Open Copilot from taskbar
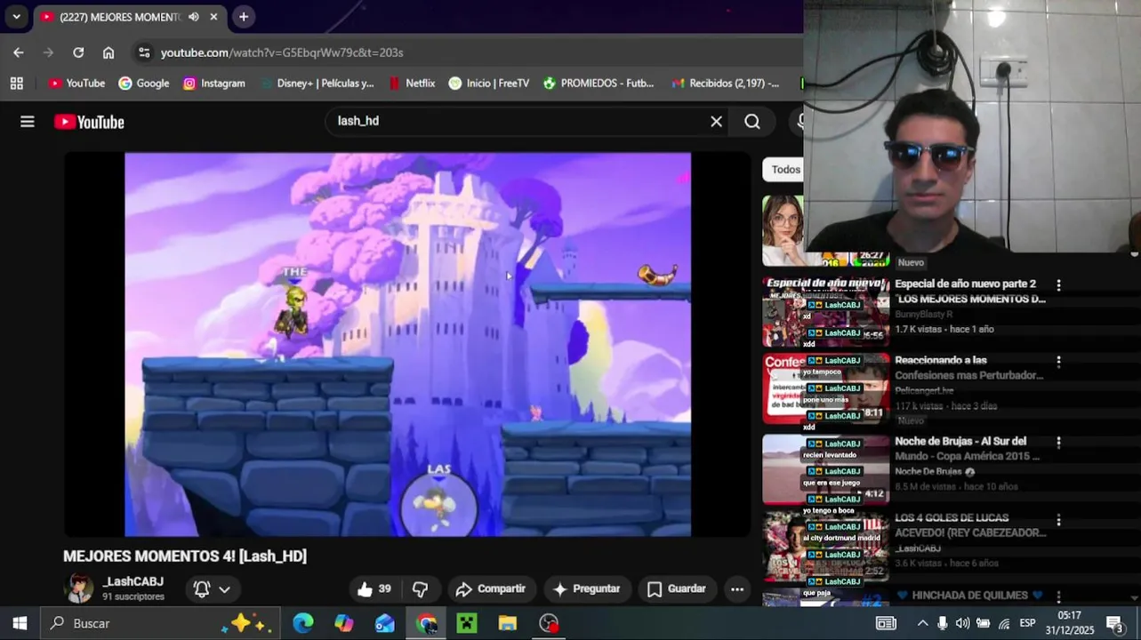This screenshot has height=640, width=1141. (x=344, y=623)
